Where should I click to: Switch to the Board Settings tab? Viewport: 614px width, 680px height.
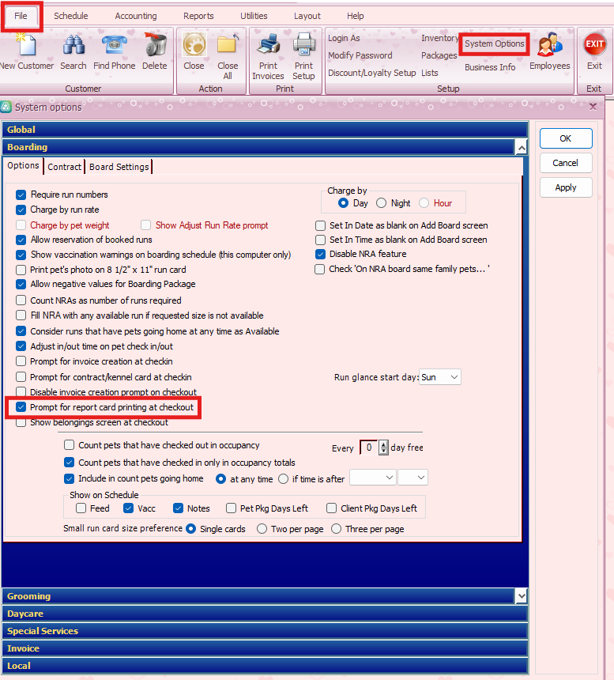[x=119, y=167]
